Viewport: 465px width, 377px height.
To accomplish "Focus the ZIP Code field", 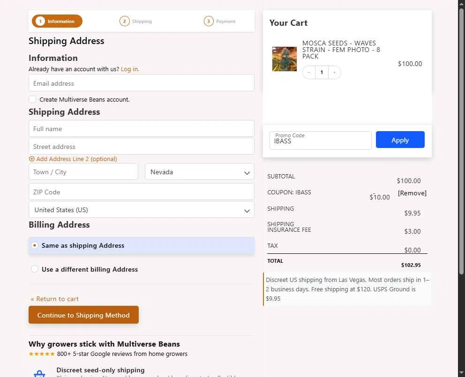I will (x=142, y=192).
